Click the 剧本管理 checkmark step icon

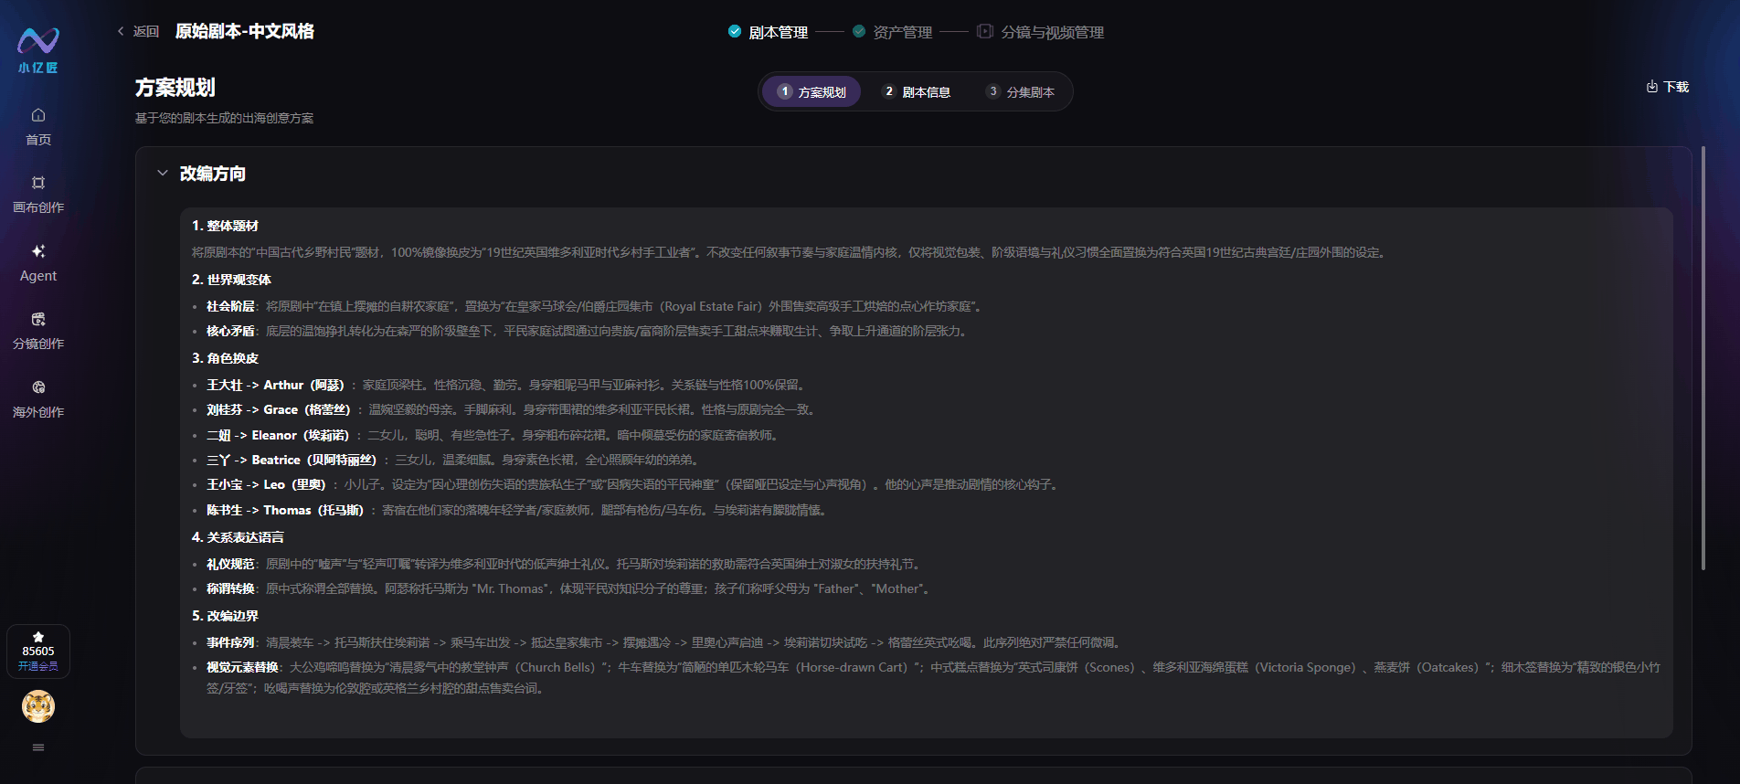pyautogui.click(x=735, y=31)
